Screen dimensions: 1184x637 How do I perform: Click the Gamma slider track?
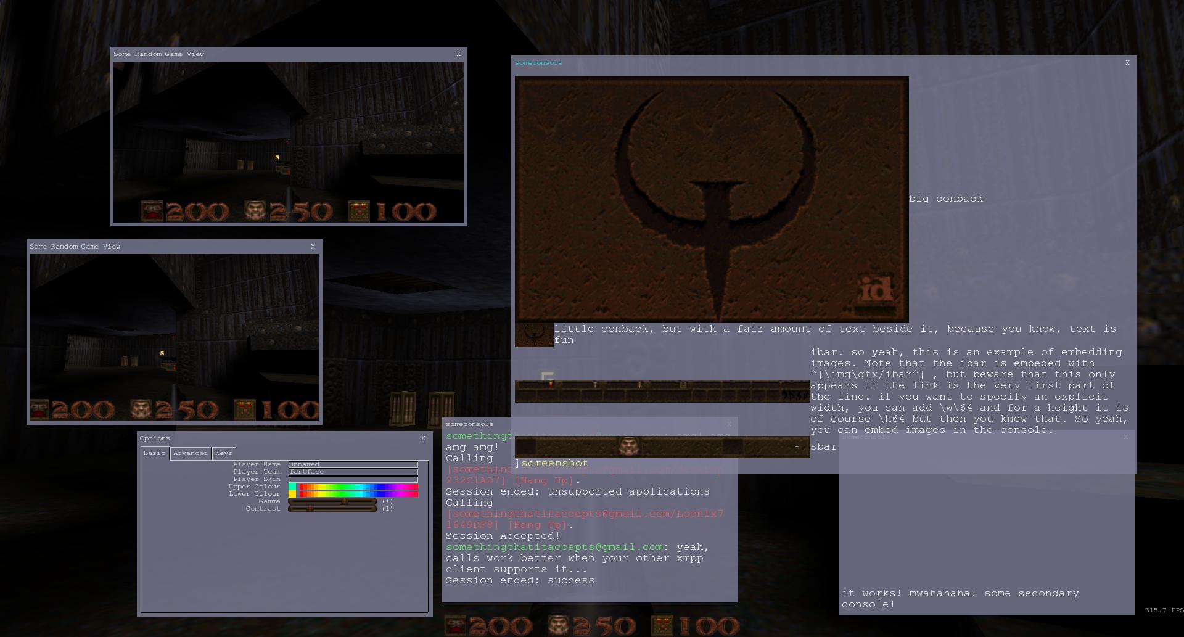[x=332, y=501]
